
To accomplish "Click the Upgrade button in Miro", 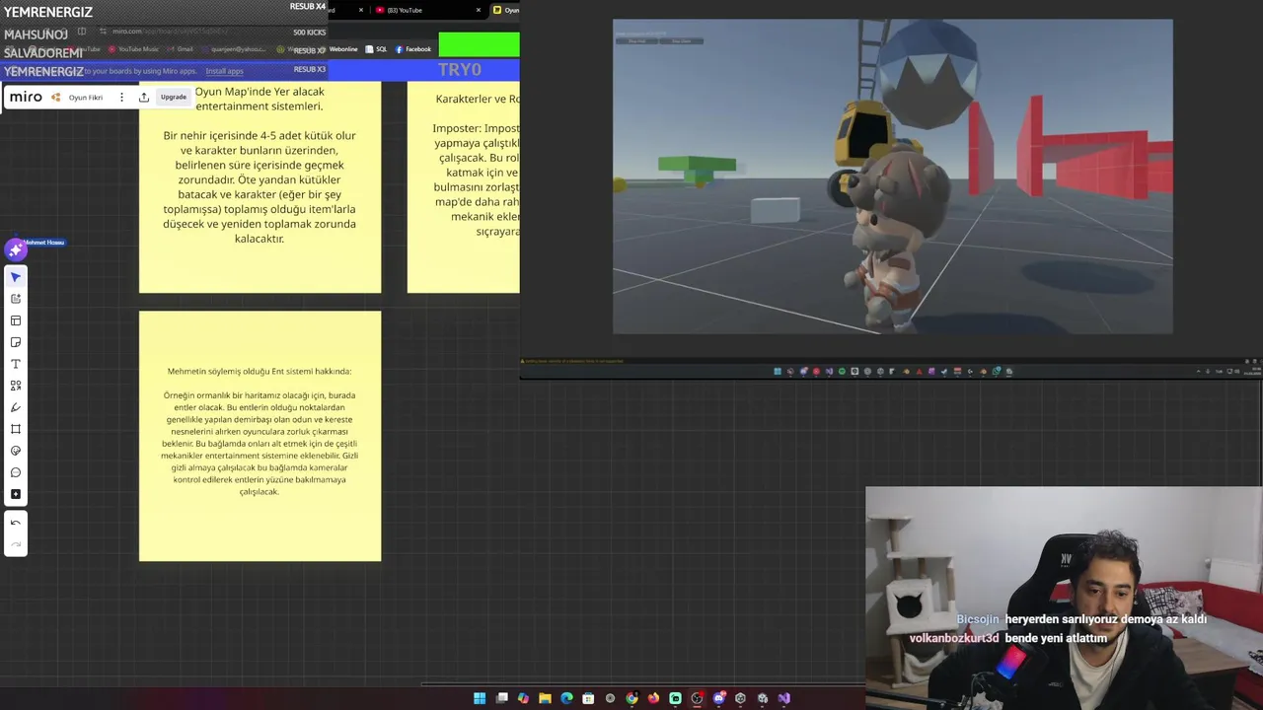I will [x=174, y=97].
